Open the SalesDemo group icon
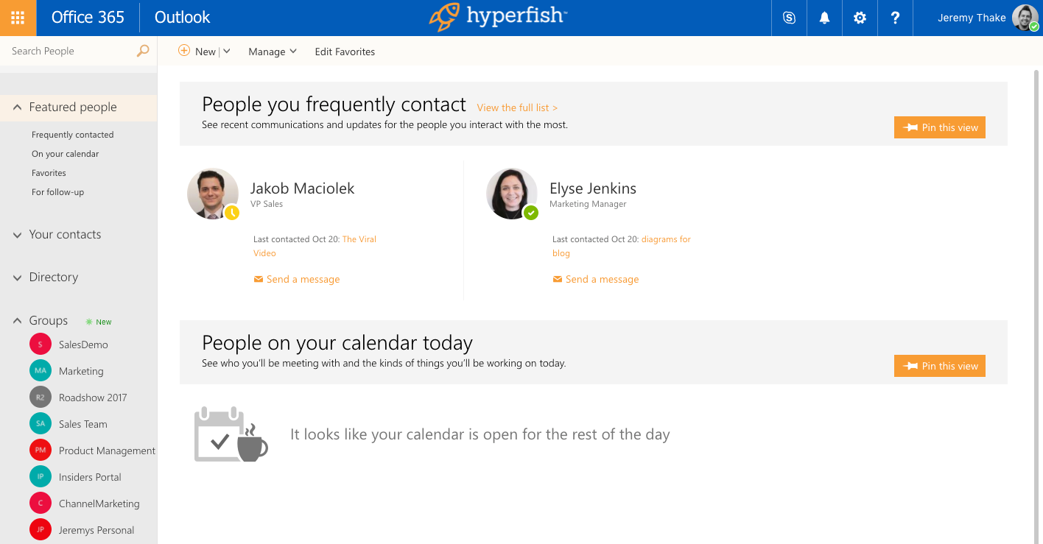The image size is (1043, 544). pyautogui.click(x=40, y=345)
